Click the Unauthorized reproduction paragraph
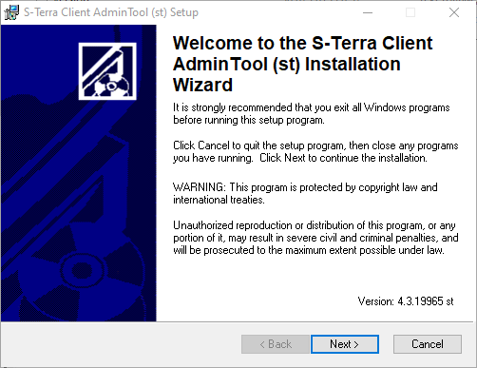 point(315,238)
